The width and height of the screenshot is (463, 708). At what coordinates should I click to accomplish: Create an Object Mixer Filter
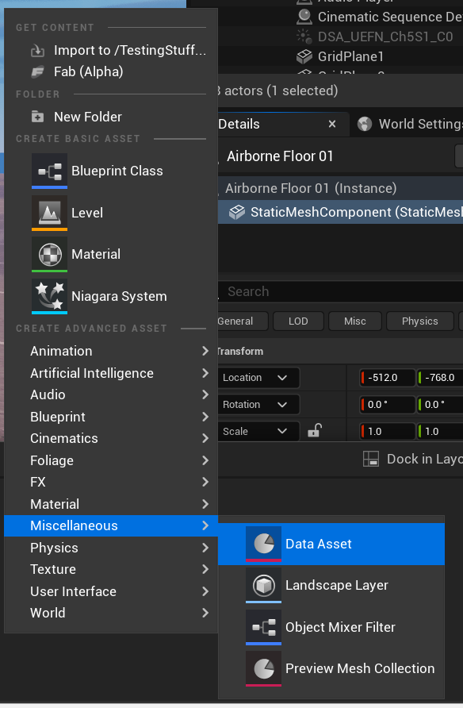click(331, 627)
